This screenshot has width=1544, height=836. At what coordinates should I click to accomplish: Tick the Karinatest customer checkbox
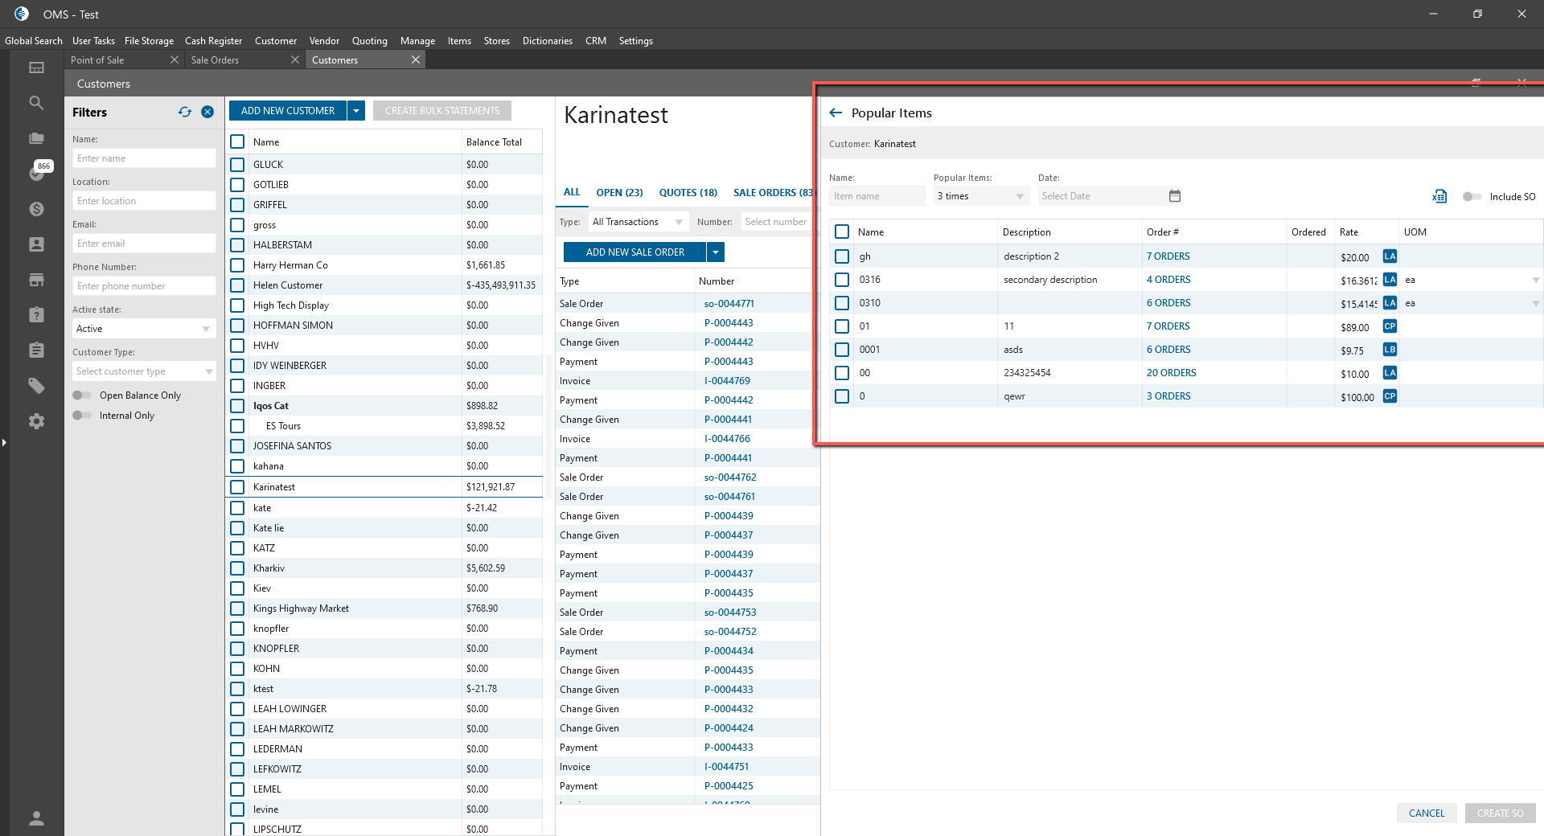[237, 487]
